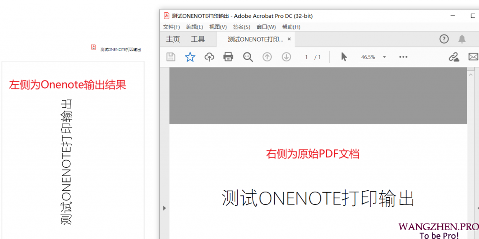Click the rotated vertical text in the OneNote printout
Viewport: 479px width, 239px height.
tap(66, 163)
